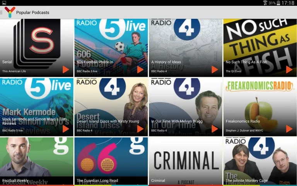The width and height of the screenshot is (297, 186).
Task: Select 'BBC Radio 4' under A History of Ideas
Action: coord(159,71)
